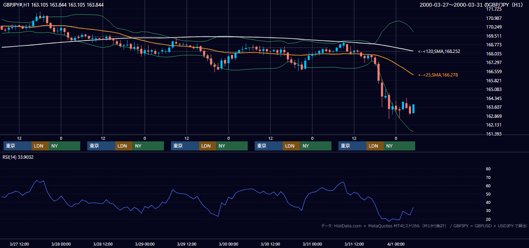The width and height of the screenshot is (529, 248).
Task: Select the 東京 session block for 3/31
Action: coord(352,146)
